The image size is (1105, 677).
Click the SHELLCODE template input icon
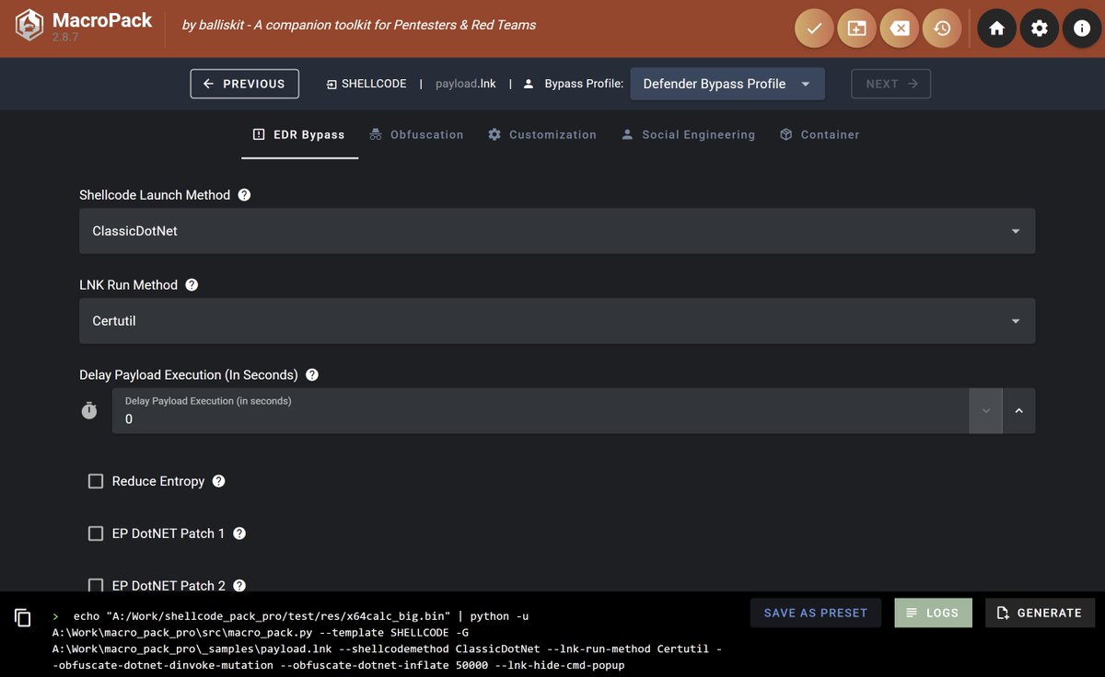(x=331, y=84)
